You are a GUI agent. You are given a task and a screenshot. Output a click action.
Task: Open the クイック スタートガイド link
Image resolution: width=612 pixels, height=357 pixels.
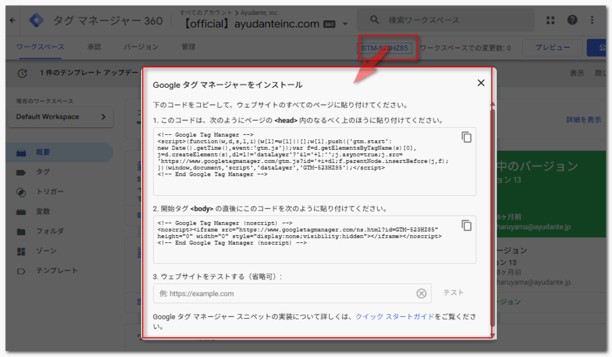tap(394, 316)
